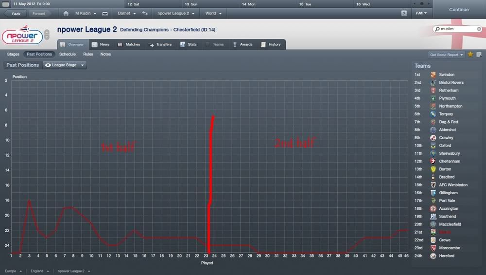Click the Dag & Red team name
Image resolution: width=486 pixels, height=275 pixels.
tap(448, 122)
